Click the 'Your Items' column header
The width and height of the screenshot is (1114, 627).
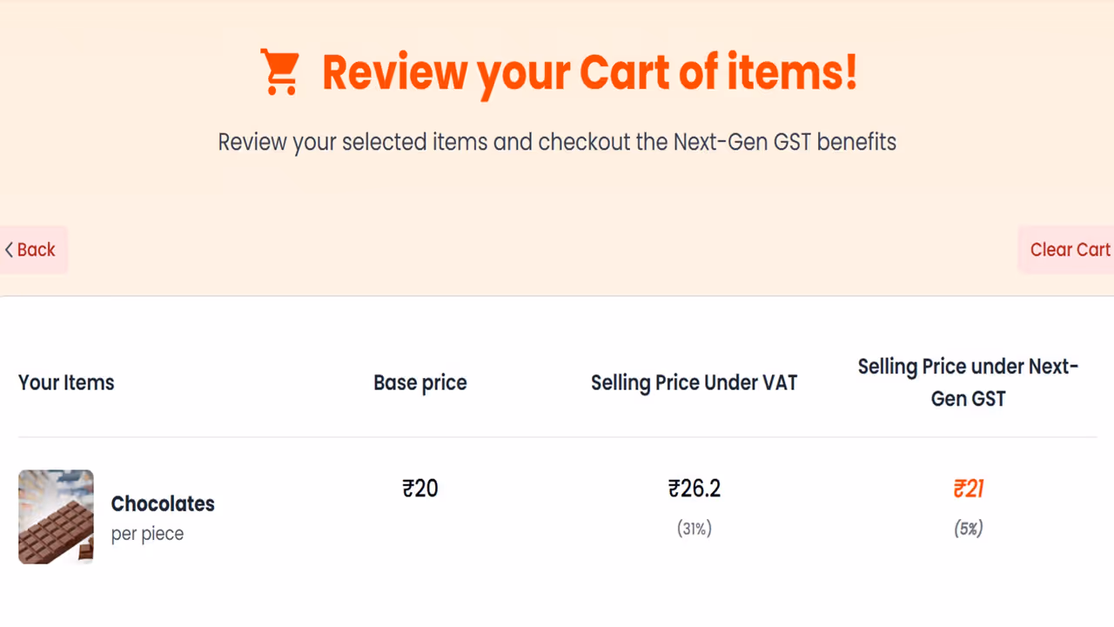[x=66, y=382]
